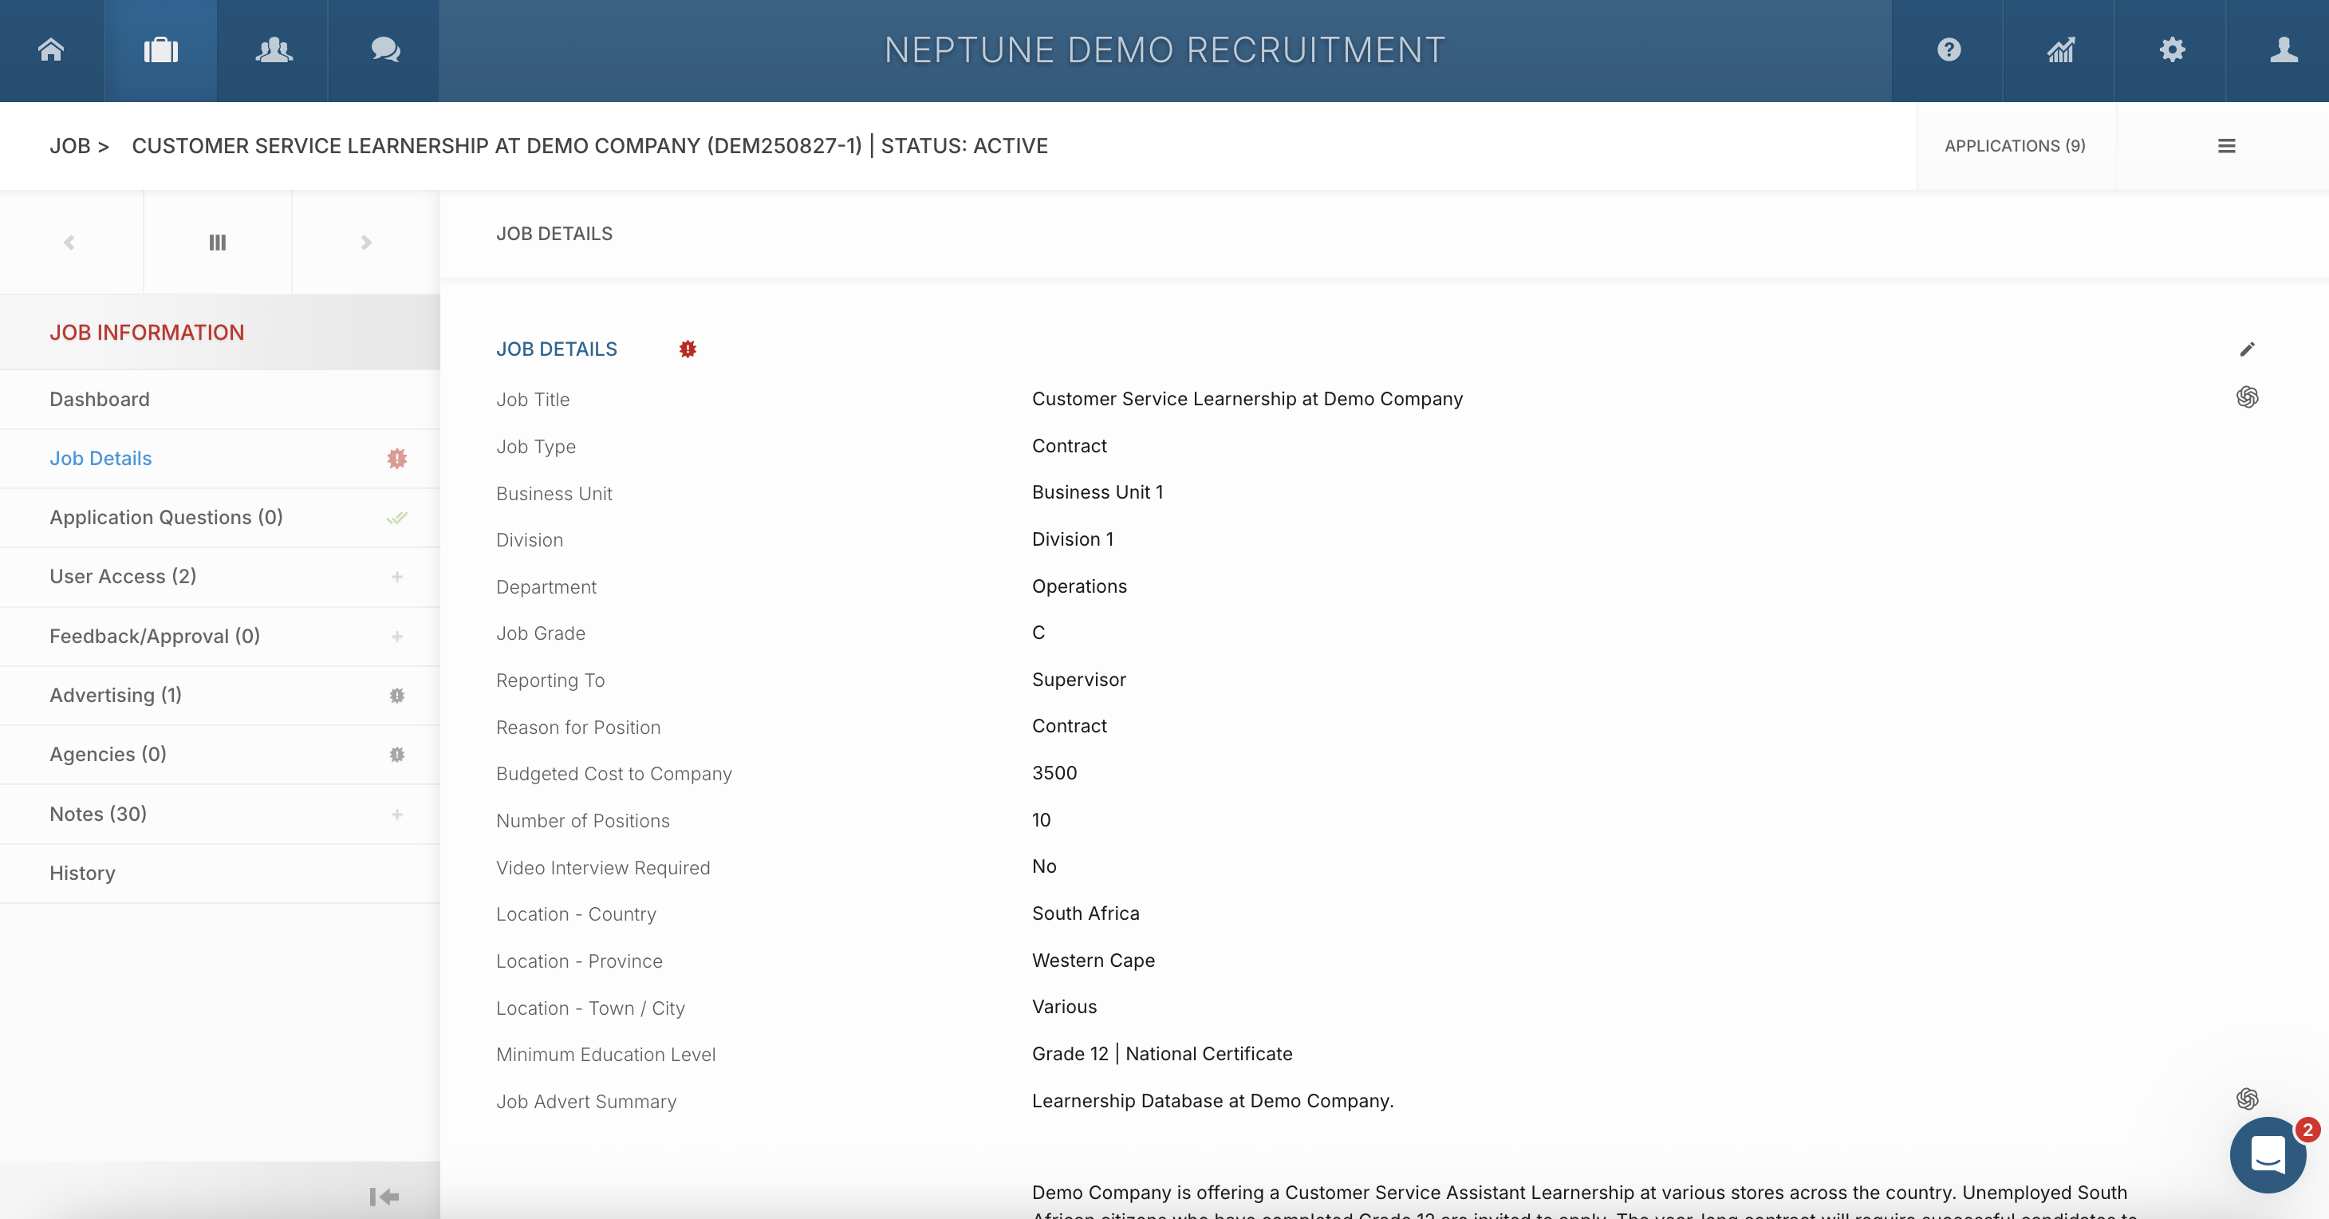
Task: Open Dashboard from the sidebar
Action: pos(100,399)
